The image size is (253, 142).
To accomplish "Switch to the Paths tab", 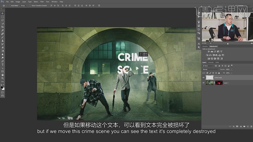I will pos(217,62).
